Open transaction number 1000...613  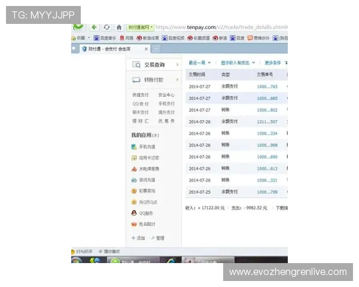point(267,169)
